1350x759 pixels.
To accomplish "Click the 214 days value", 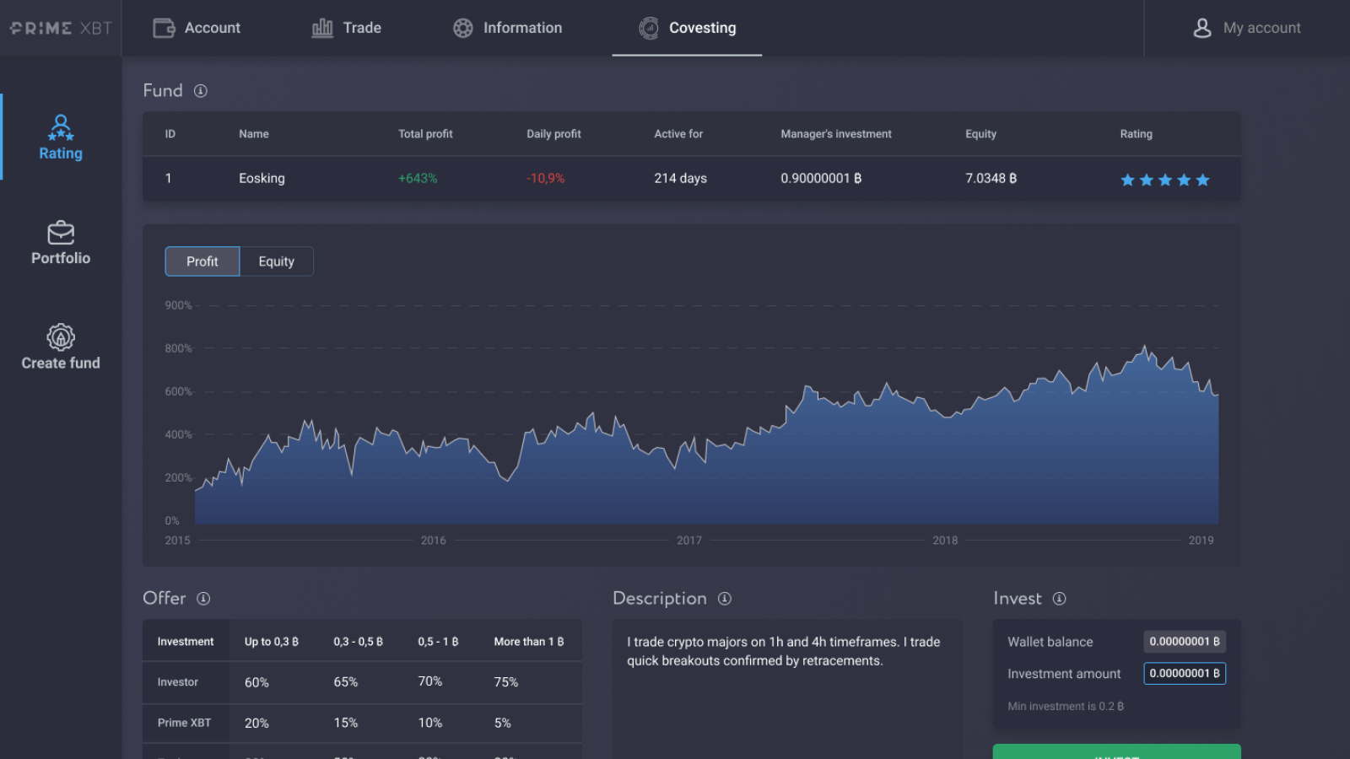I will click(x=680, y=179).
